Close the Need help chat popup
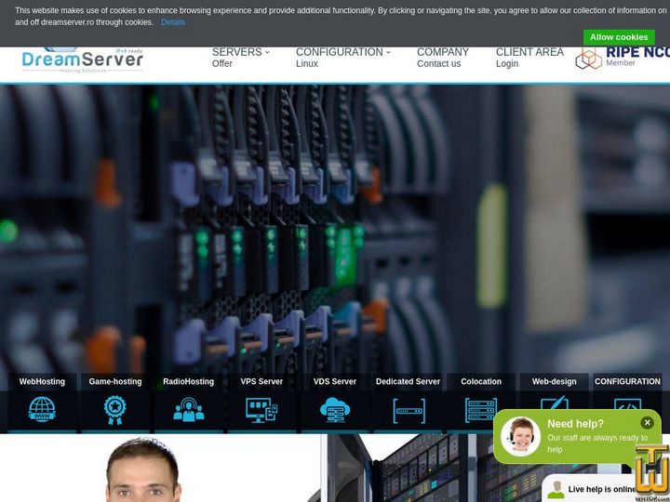Screen dimensions: 670x502 click(647, 423)
